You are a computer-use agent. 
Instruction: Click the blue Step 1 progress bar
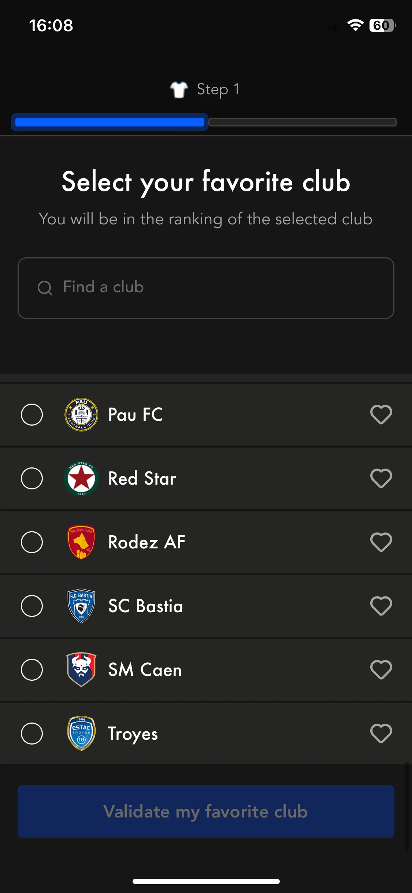(x=110, y=122)
